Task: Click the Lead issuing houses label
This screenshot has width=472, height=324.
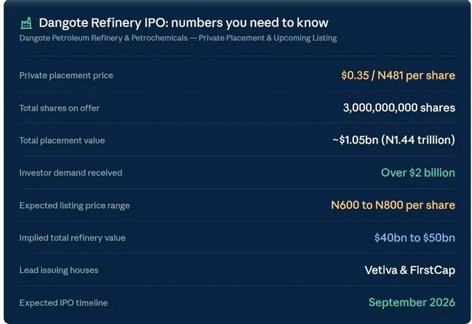Action: (x=59, y=270)
